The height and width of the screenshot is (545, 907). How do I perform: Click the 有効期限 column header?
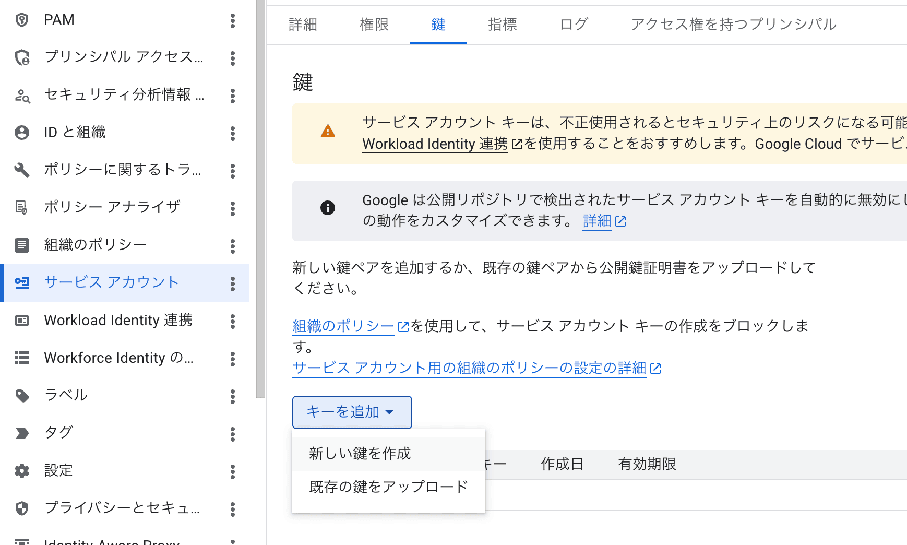tap(647, 464)
